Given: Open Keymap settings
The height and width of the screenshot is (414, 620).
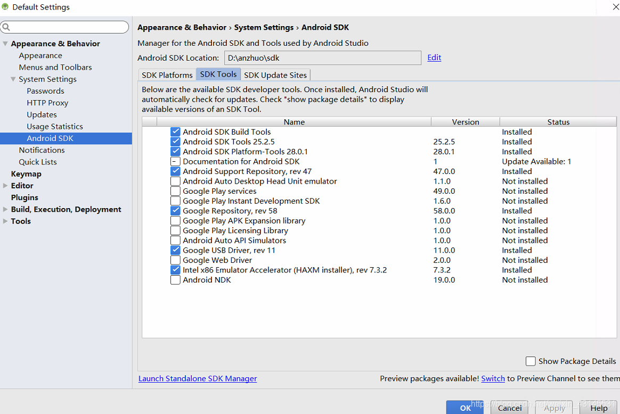Looking at the screenshot, I should [x=26, y=174].
